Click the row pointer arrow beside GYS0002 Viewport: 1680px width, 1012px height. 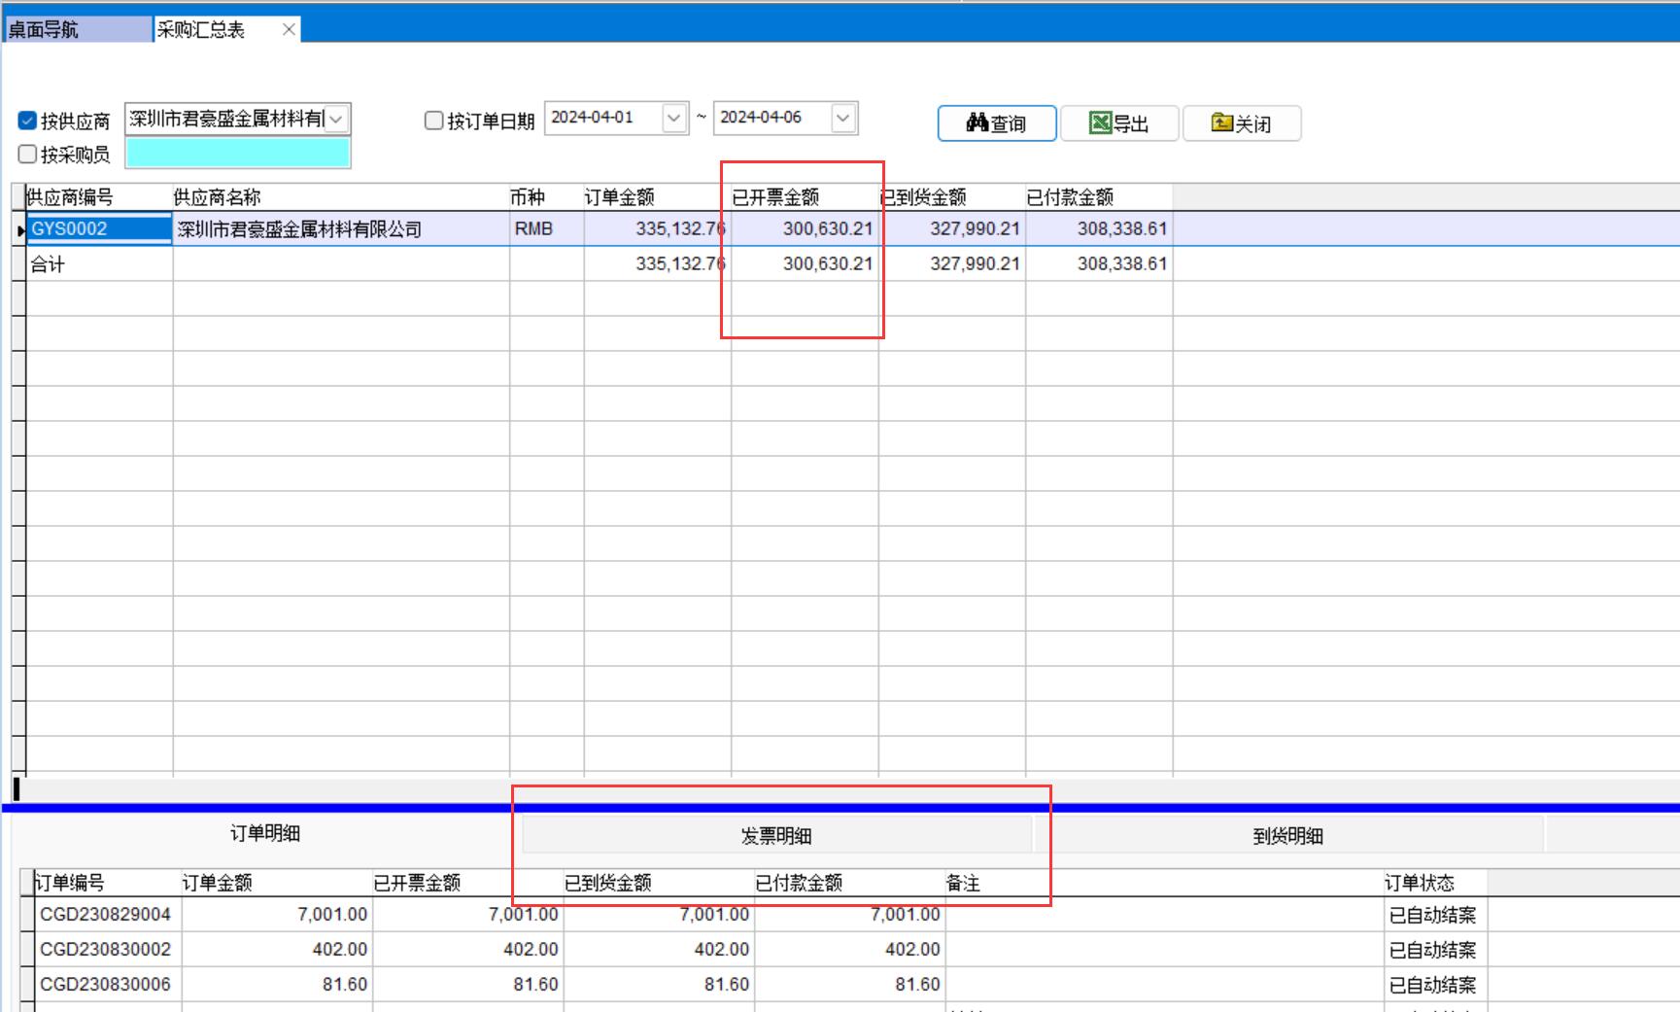(x=19, y=230)
